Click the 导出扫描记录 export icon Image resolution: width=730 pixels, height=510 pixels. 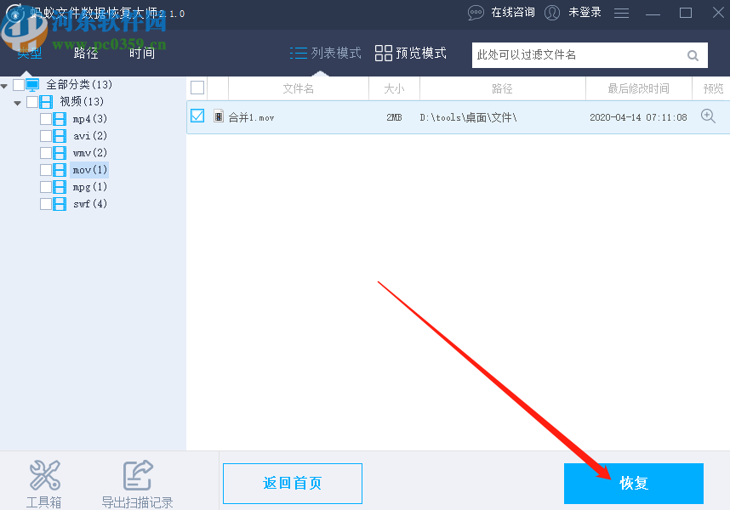(137, 474)
